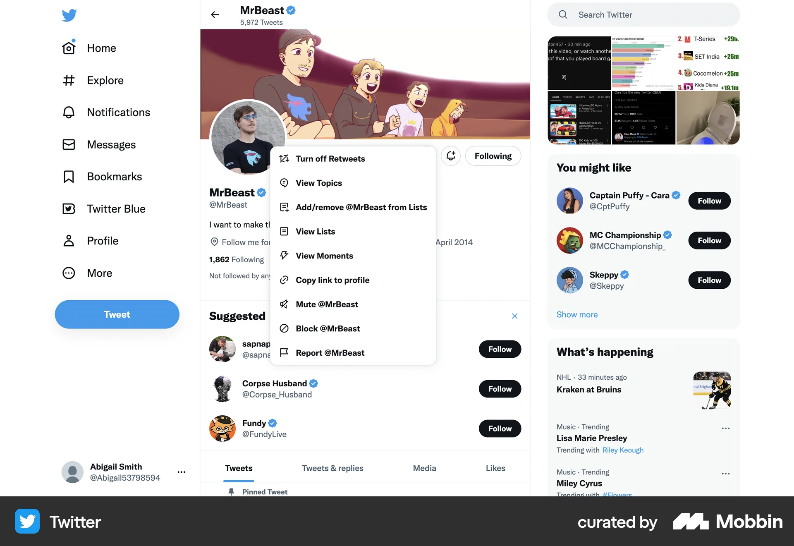Click the Search Twitter field
This screenshot has height=546, width=794.
coord(643,15)
